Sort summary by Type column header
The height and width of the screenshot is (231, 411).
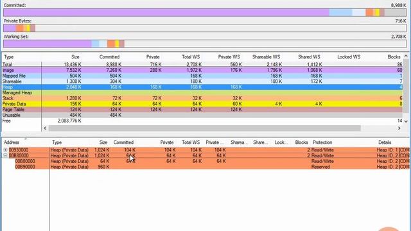[8, 57]
